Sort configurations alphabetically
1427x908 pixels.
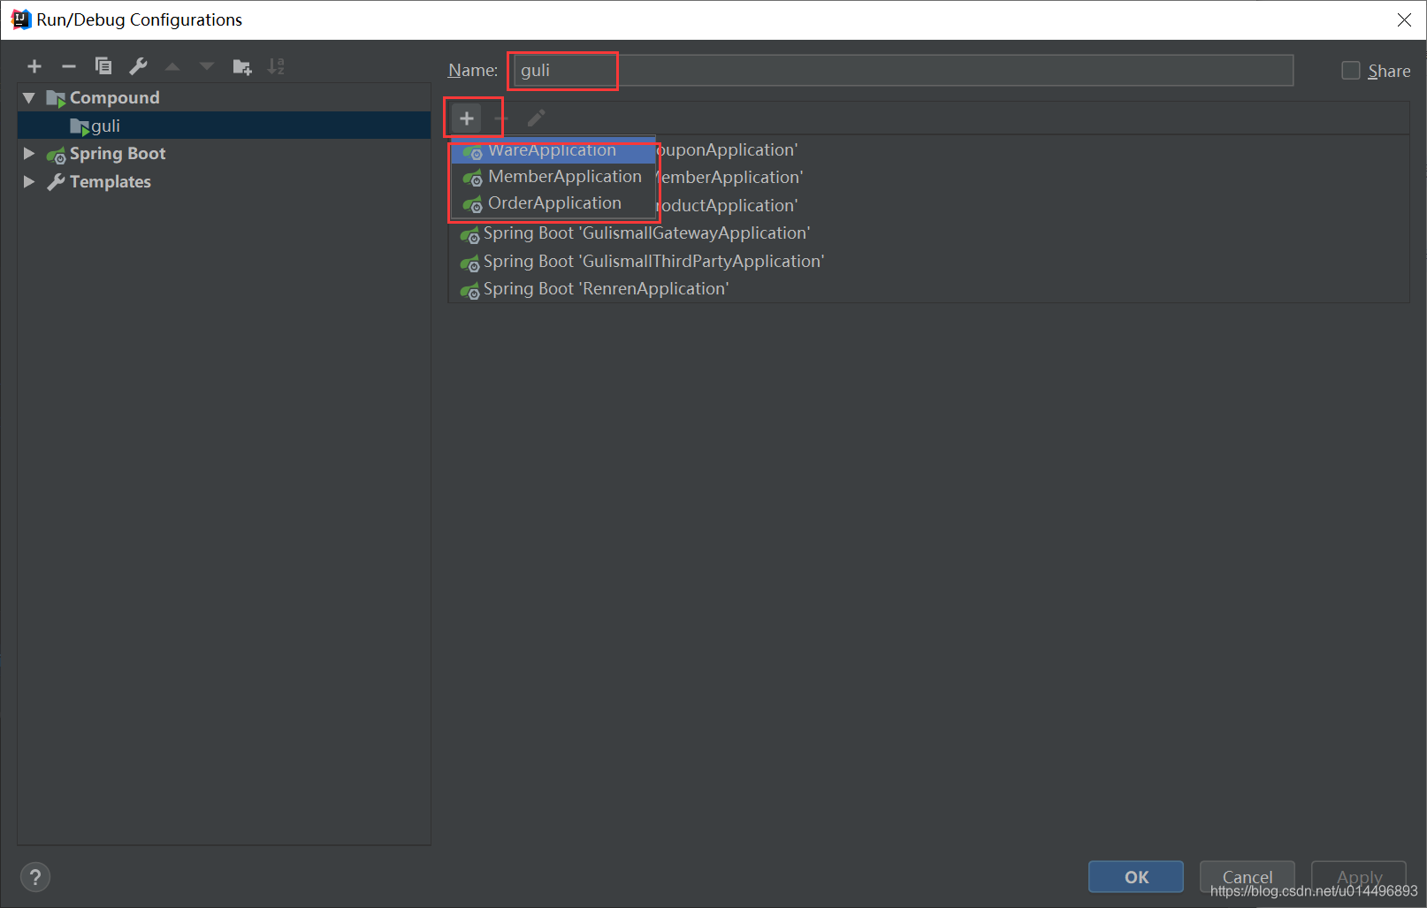277,66
